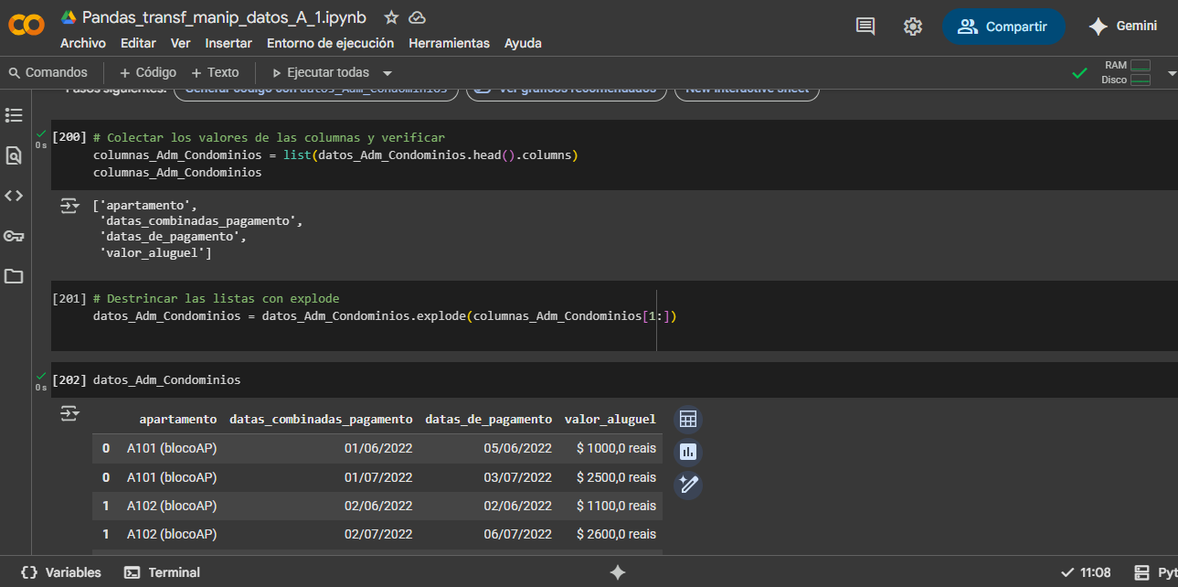Viewport: 1178px width, 587px height.
Task: Click the comment line in cell 200
Action: click(269, 137)
